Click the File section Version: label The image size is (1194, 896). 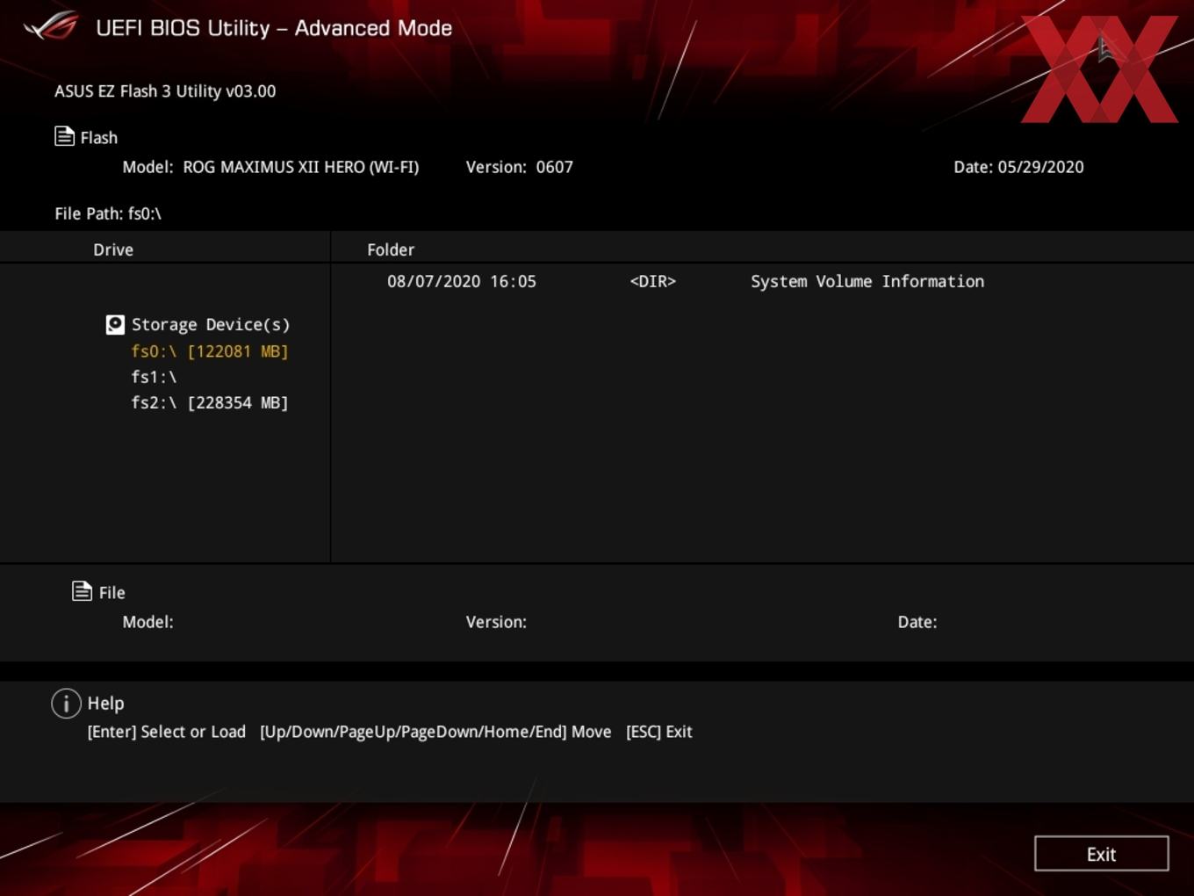[x=496, y=622]
